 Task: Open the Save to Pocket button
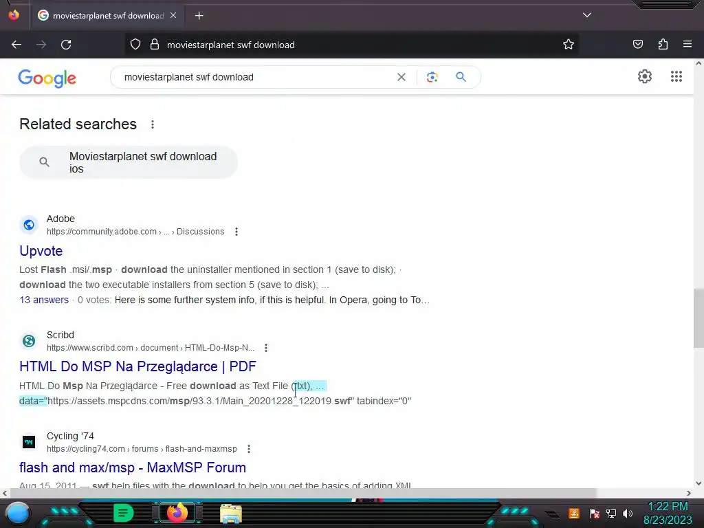pyautogui.click(x=638, y=44)
